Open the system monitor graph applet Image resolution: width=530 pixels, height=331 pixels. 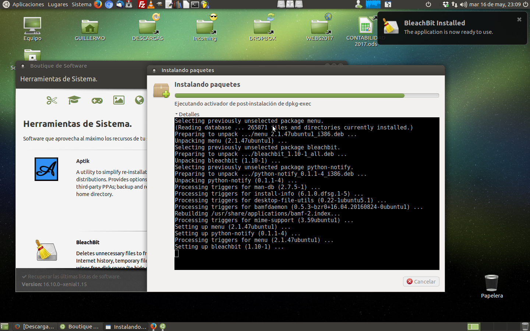373,4
